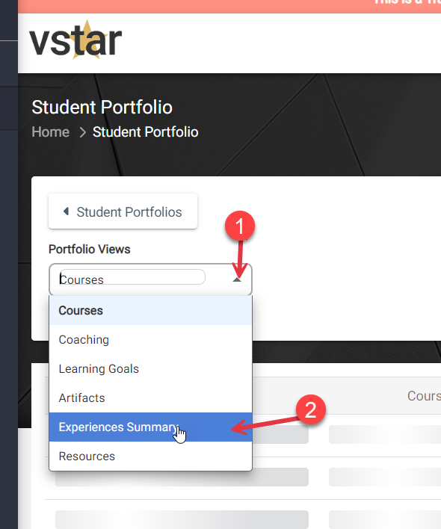Click the Student Portfolios back button

(123, 211)
